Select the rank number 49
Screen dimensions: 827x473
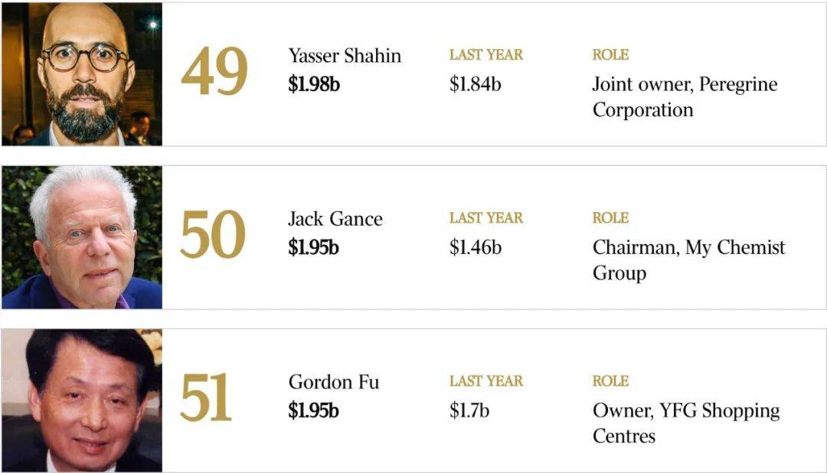click(214, 71)
